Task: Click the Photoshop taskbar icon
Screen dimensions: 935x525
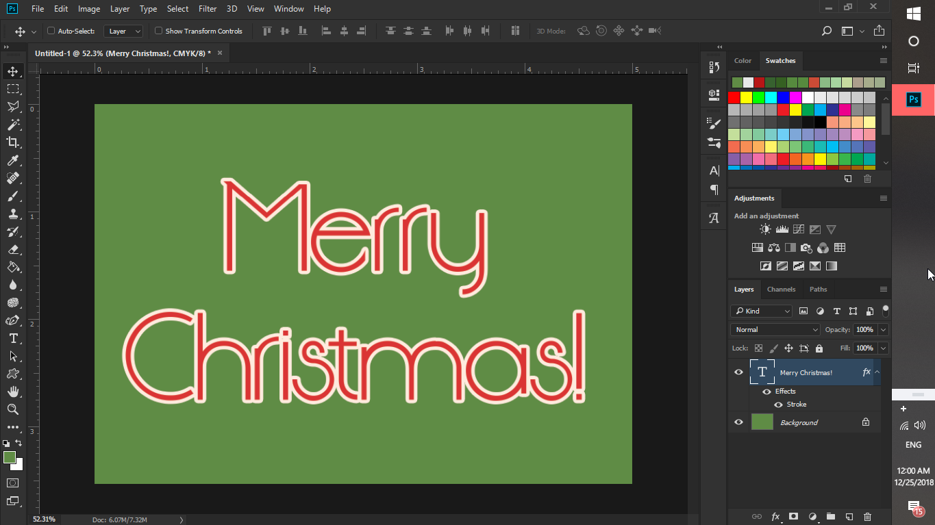Action: [x=913, y=100]
